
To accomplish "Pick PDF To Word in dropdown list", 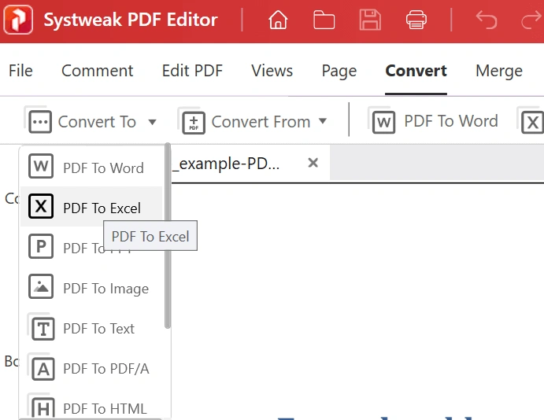I will 91,168.
